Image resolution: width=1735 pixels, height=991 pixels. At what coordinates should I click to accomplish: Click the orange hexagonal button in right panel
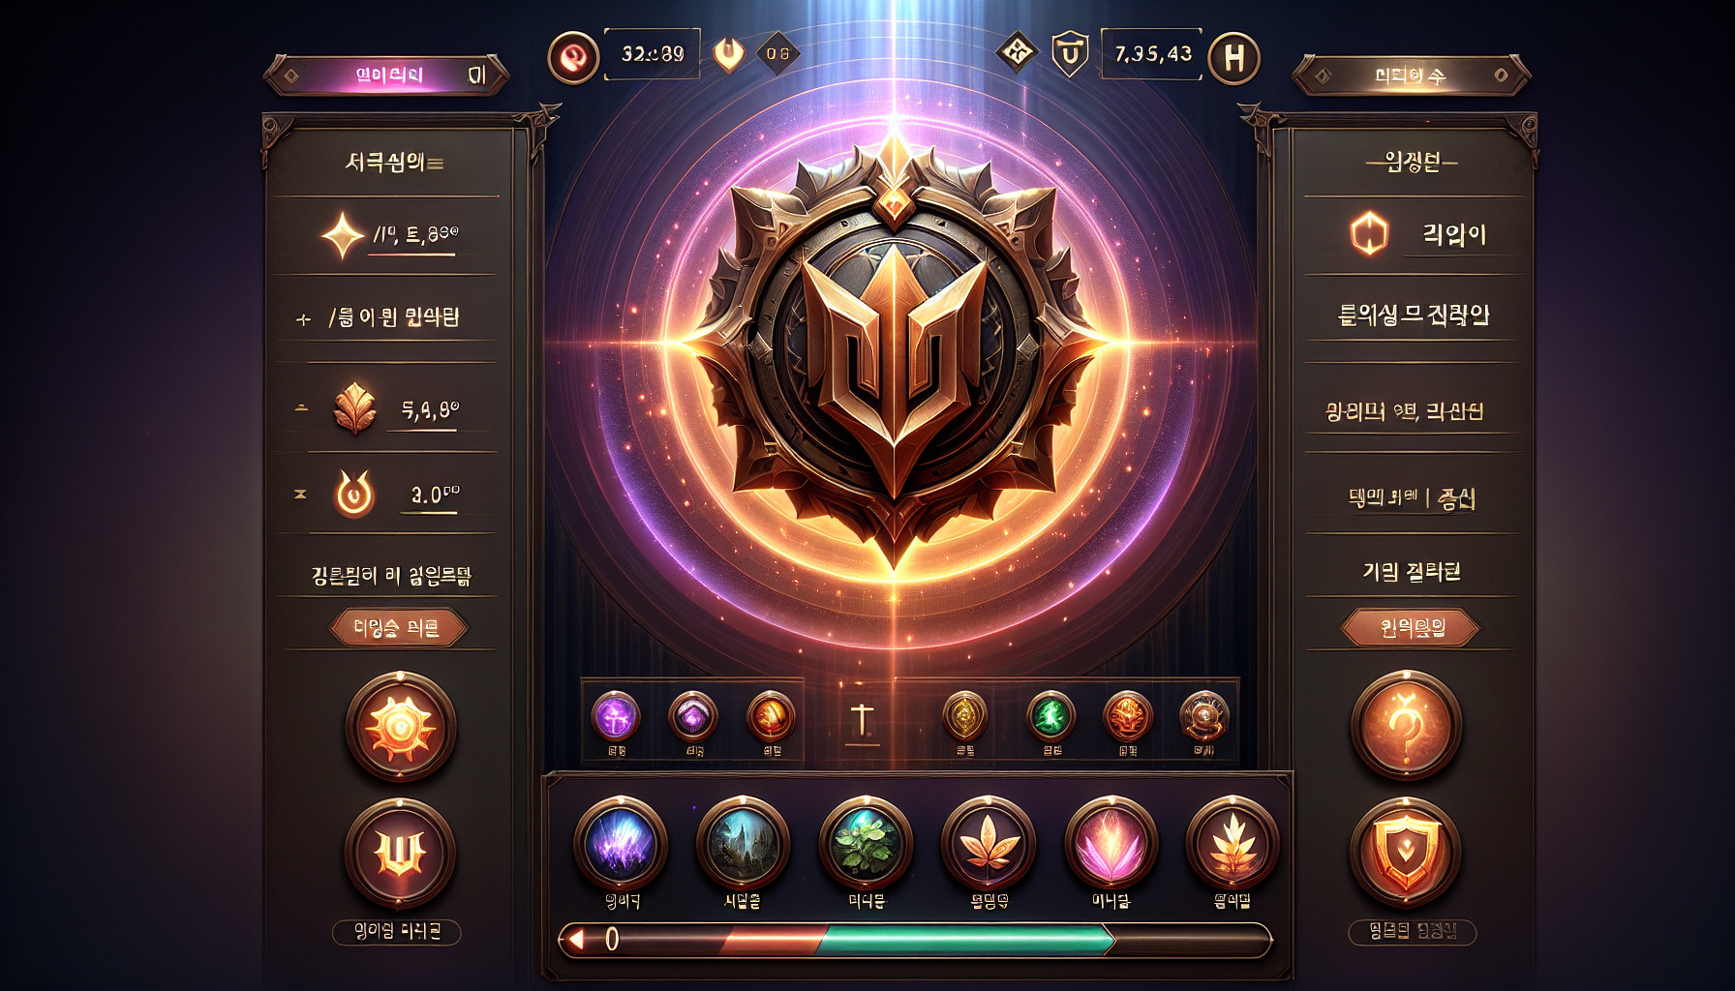pyautogui.click(x=1369, y=234)
